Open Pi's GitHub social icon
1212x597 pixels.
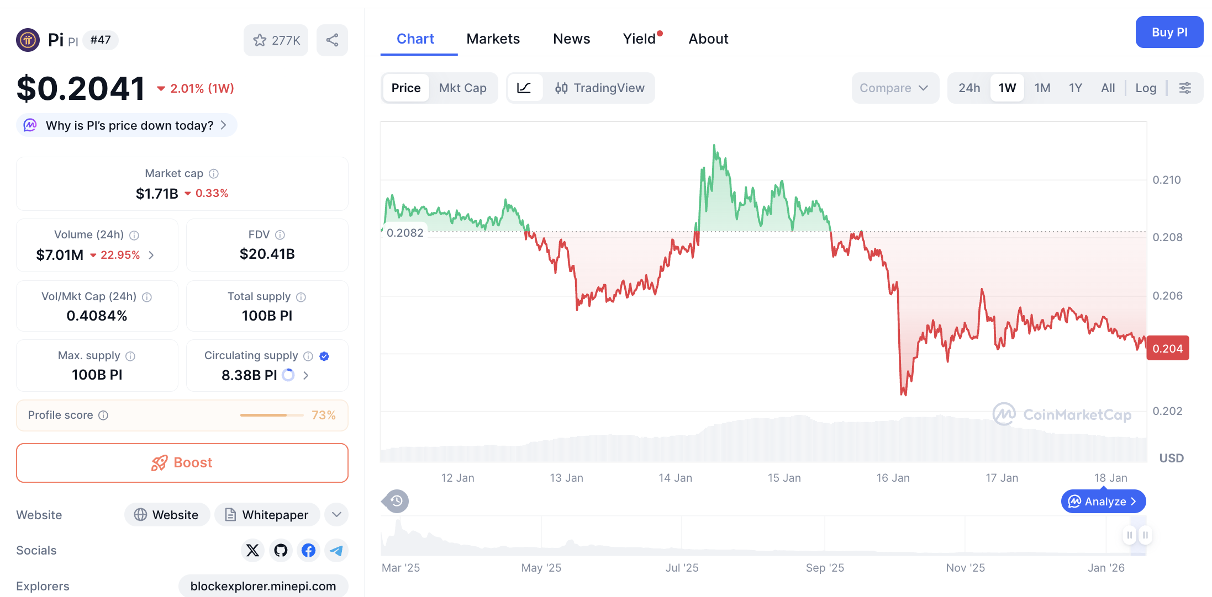pos(280,550)
